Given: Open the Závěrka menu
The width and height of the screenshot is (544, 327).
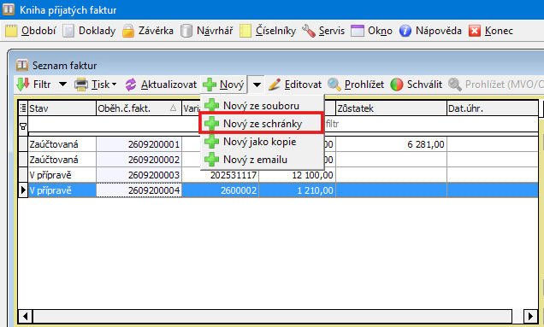Looking at the screenshot, I should coord(147,31).
